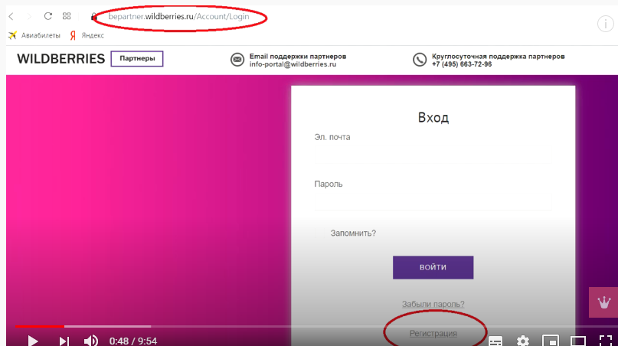
Task: Click the browser forward arrow
Action: tap(29, 16)
